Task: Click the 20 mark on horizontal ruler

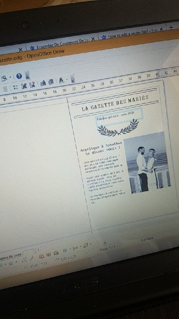Action: point(64,90)
